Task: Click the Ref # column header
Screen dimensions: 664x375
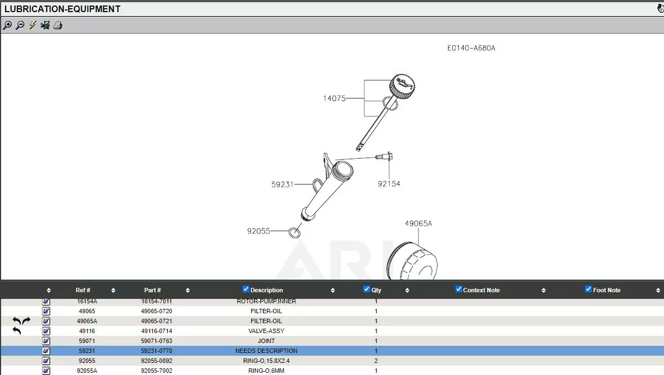Action: point(83,290)
